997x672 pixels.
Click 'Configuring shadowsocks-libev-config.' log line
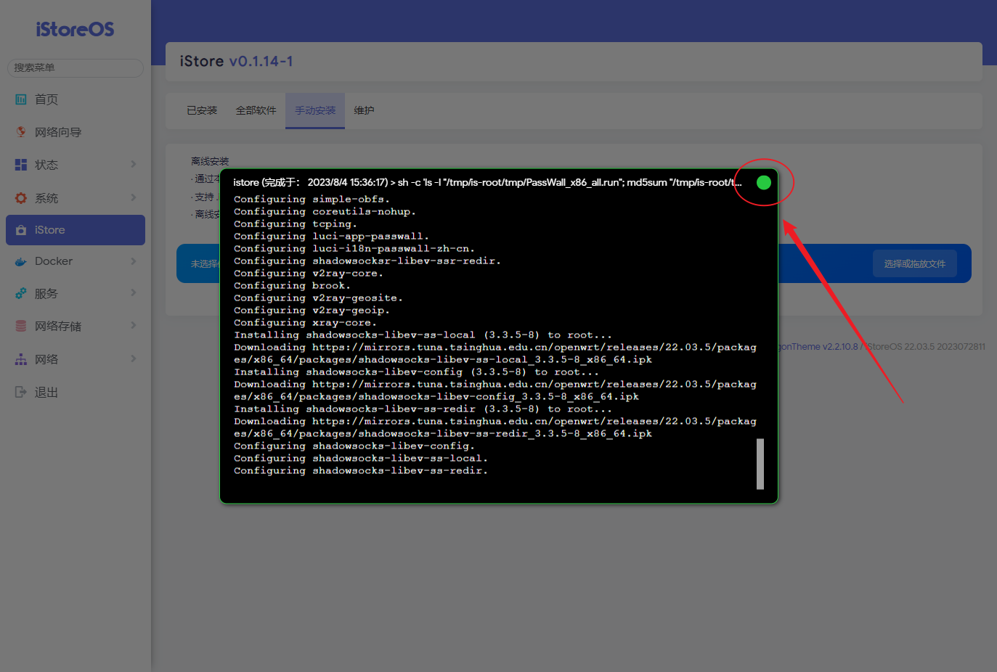click(354, 446)
